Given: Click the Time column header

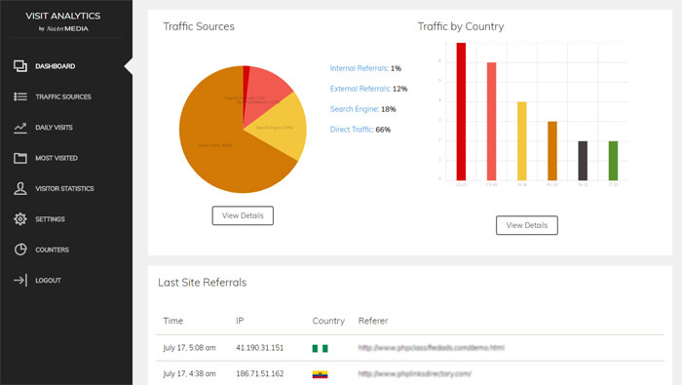Looking at the screenshot, I should coord(173,321).
